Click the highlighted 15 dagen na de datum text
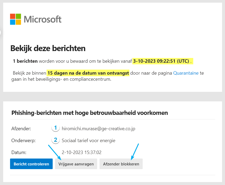This screenshot has height=185, width=225. pos(88,73)
